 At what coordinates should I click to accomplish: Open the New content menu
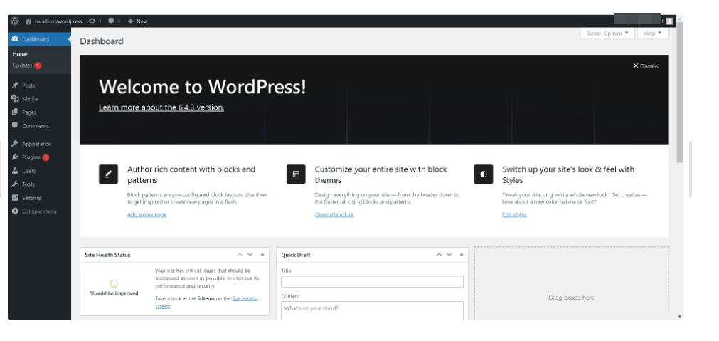pyautogui.click(x=138, y=21)
